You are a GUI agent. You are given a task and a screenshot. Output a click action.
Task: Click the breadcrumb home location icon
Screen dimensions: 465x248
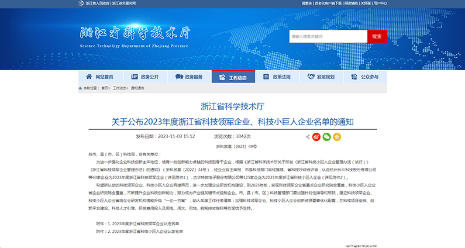(x=80, y=88)
